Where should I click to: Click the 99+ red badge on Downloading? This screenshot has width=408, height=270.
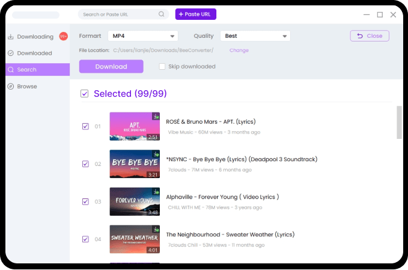pyautogui.click(x=63, y=37)
